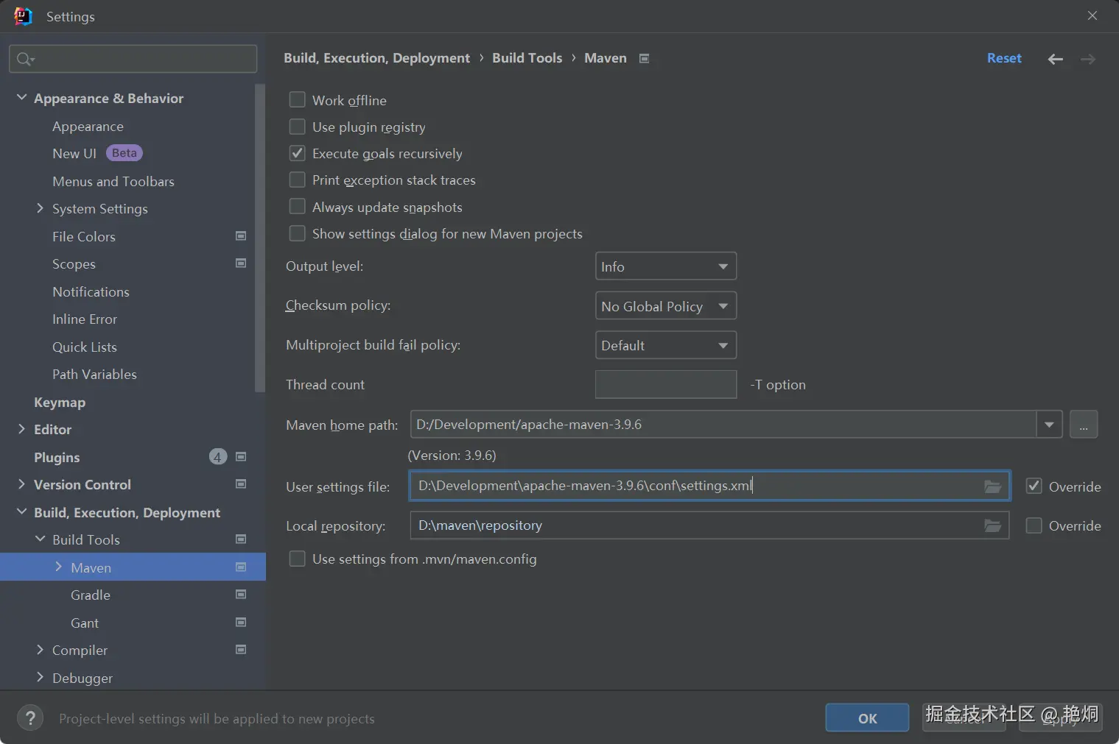Select Path Variables settings
Screen dimensions: 1119x744
coord(94,374)
